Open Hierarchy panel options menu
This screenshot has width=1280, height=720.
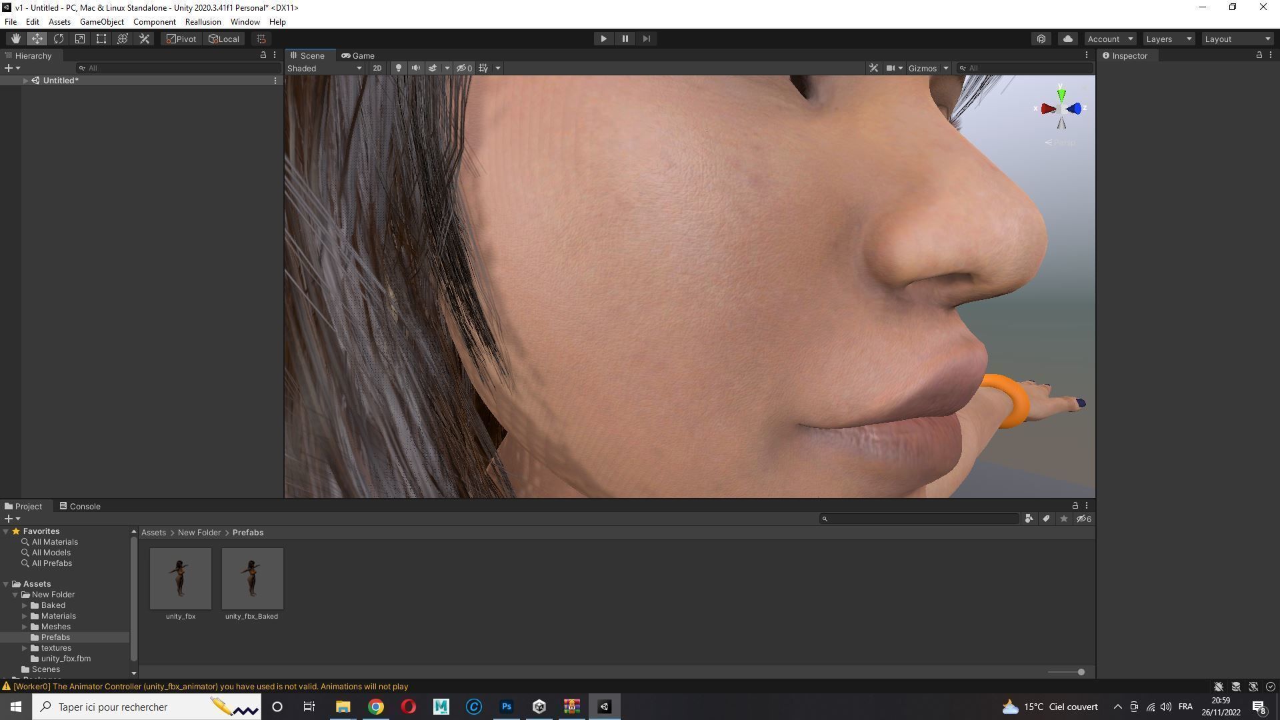click(x=274, y=55)
